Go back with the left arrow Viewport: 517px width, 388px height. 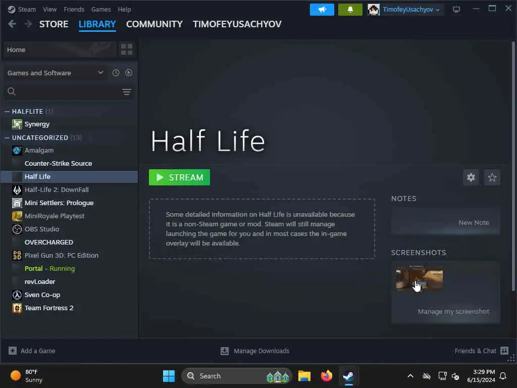point(12,24)
